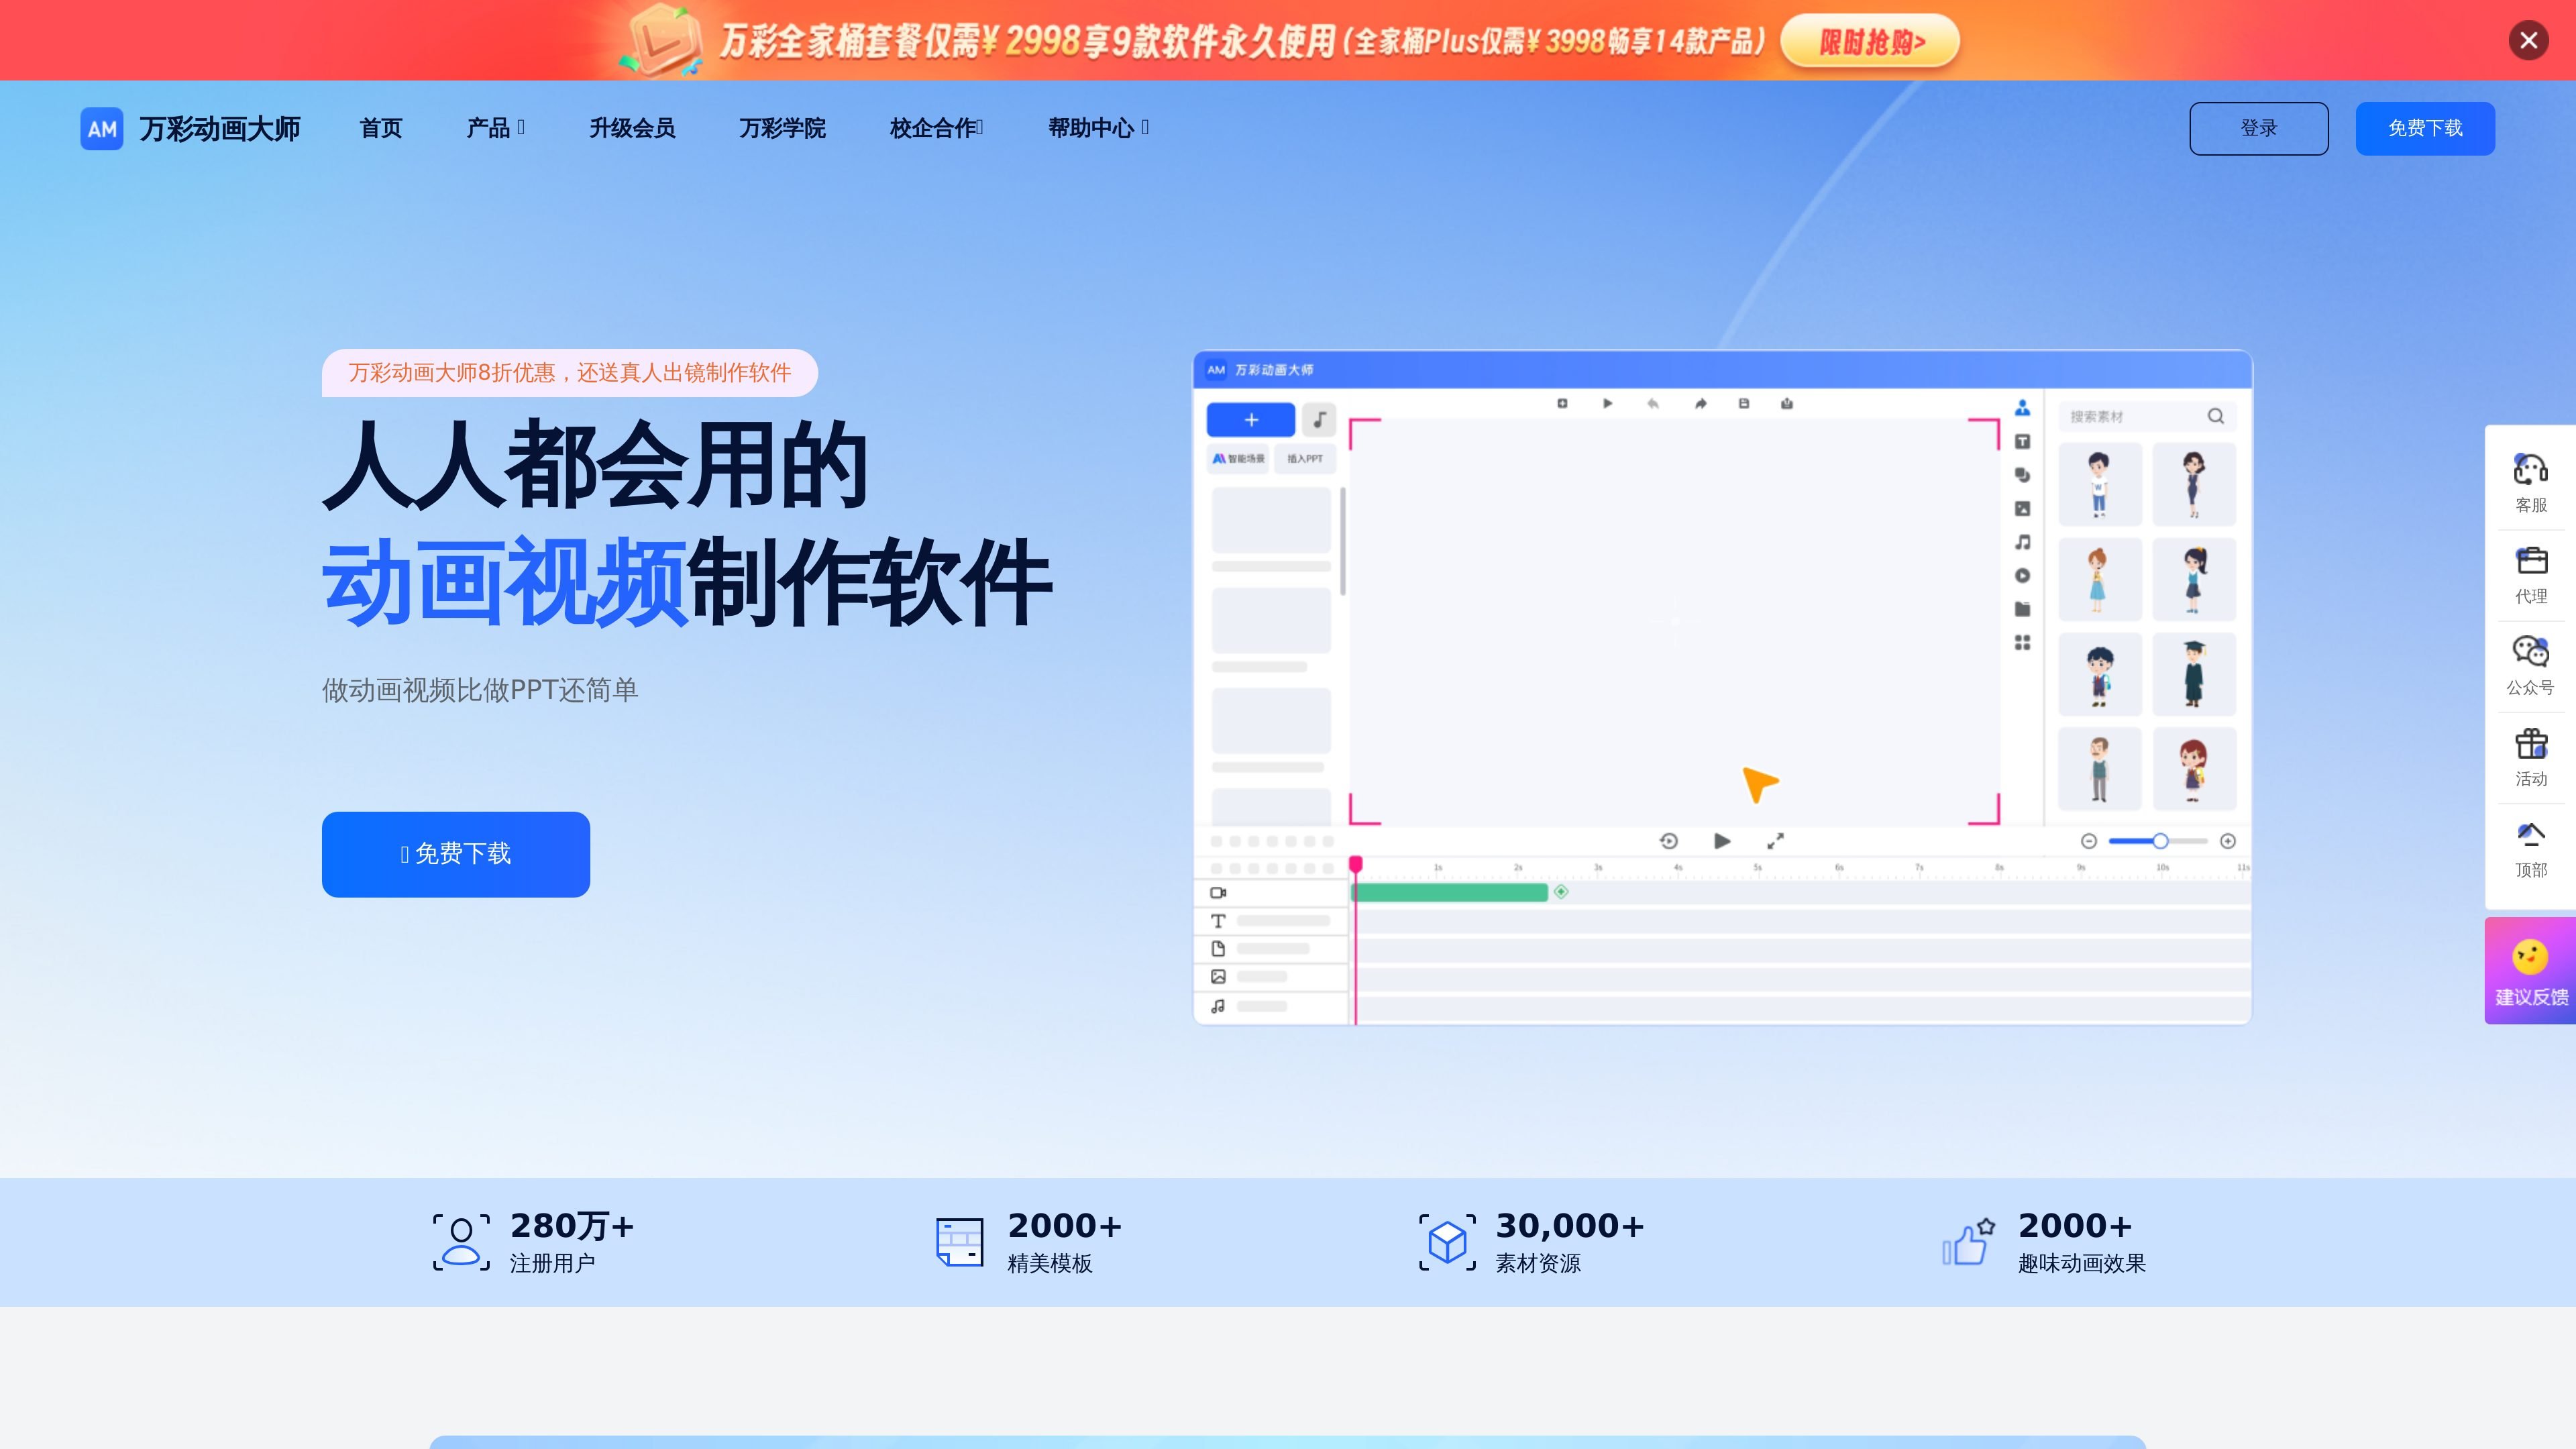Click the green diamond keyframe on timeline

1561,892
